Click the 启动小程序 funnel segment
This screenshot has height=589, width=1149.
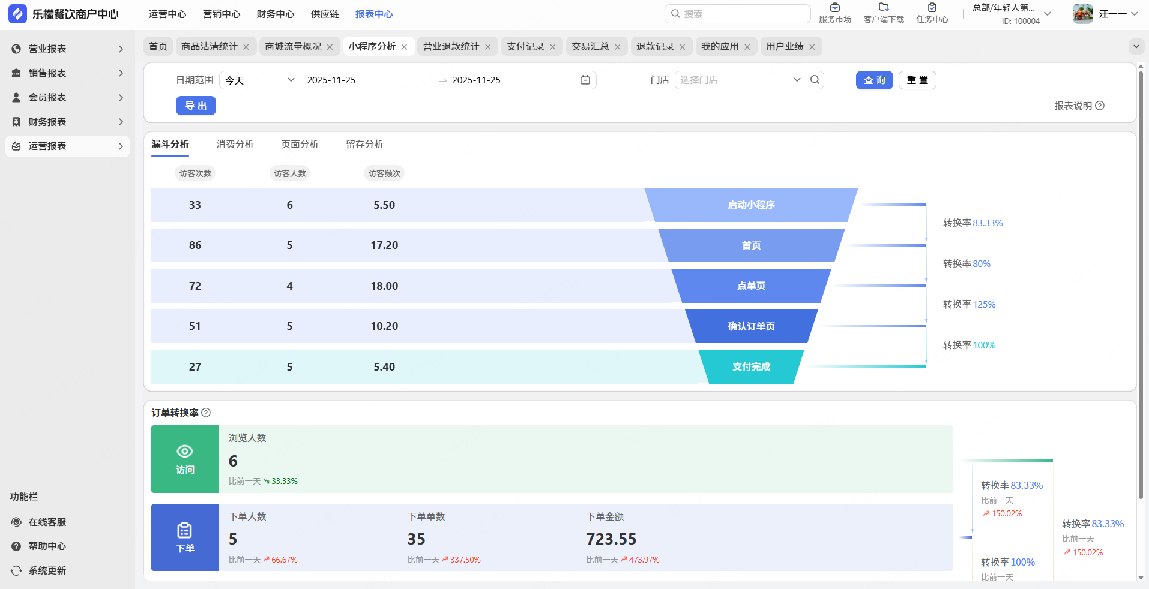[x=751, y=205]
